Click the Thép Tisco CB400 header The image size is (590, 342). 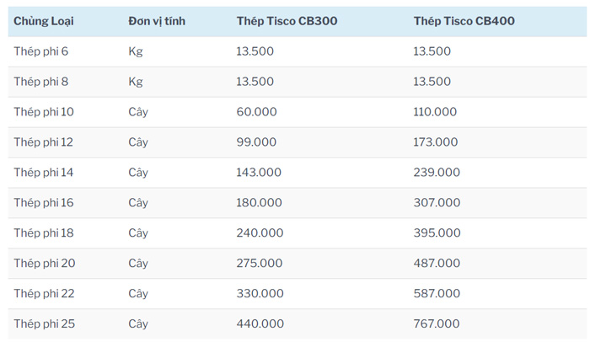tap(464, 21)
